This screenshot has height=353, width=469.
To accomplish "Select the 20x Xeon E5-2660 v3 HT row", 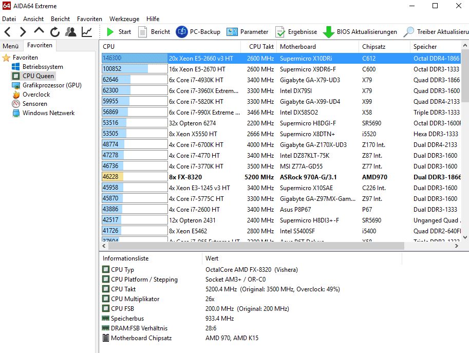I will tap(281, 59).
